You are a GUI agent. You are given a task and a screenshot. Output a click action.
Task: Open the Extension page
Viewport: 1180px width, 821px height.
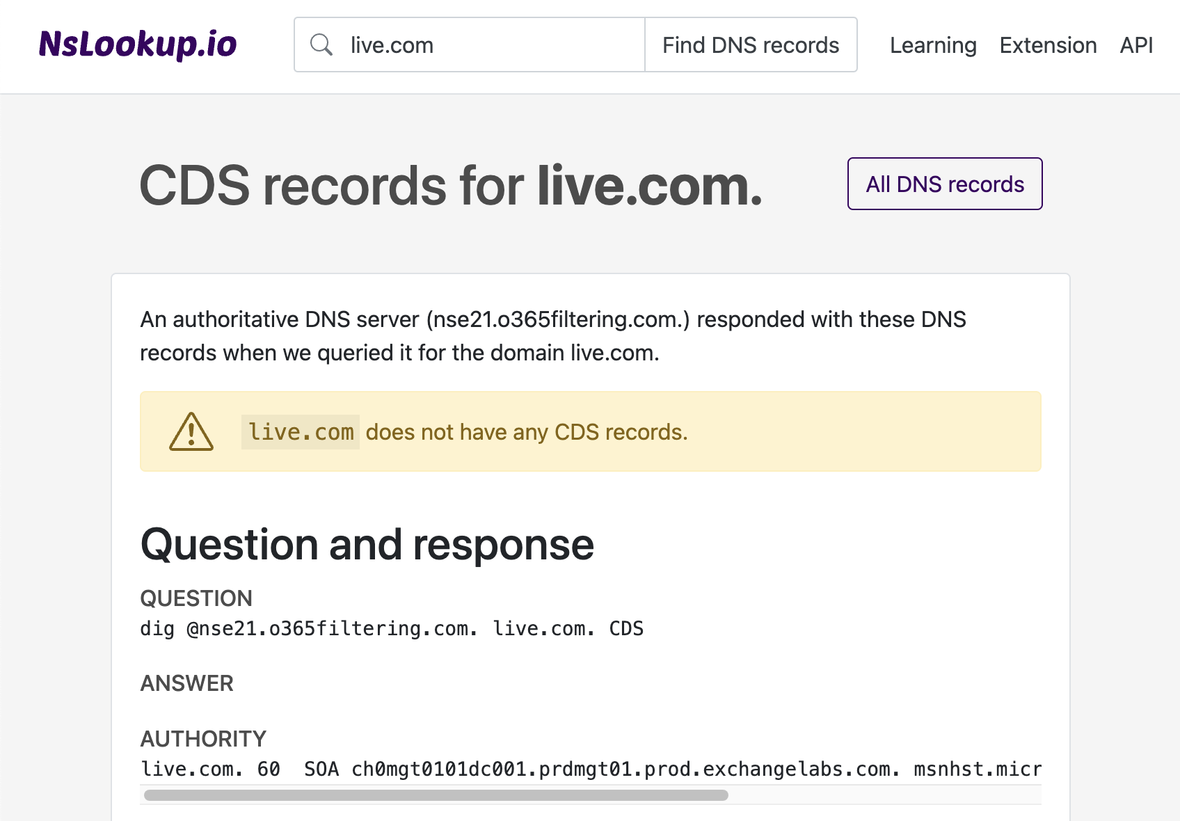pyautogui.click(x=1048, y=45)
